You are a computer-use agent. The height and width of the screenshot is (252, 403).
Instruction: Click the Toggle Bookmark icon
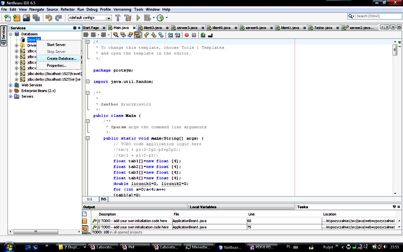point(161,35)
